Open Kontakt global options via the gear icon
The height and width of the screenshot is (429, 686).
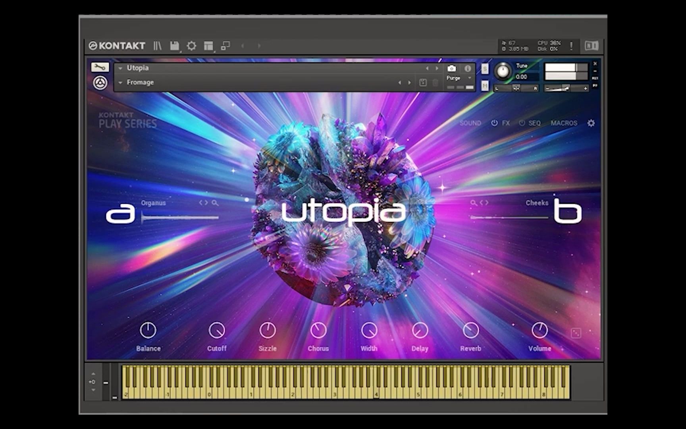[192, 46]
